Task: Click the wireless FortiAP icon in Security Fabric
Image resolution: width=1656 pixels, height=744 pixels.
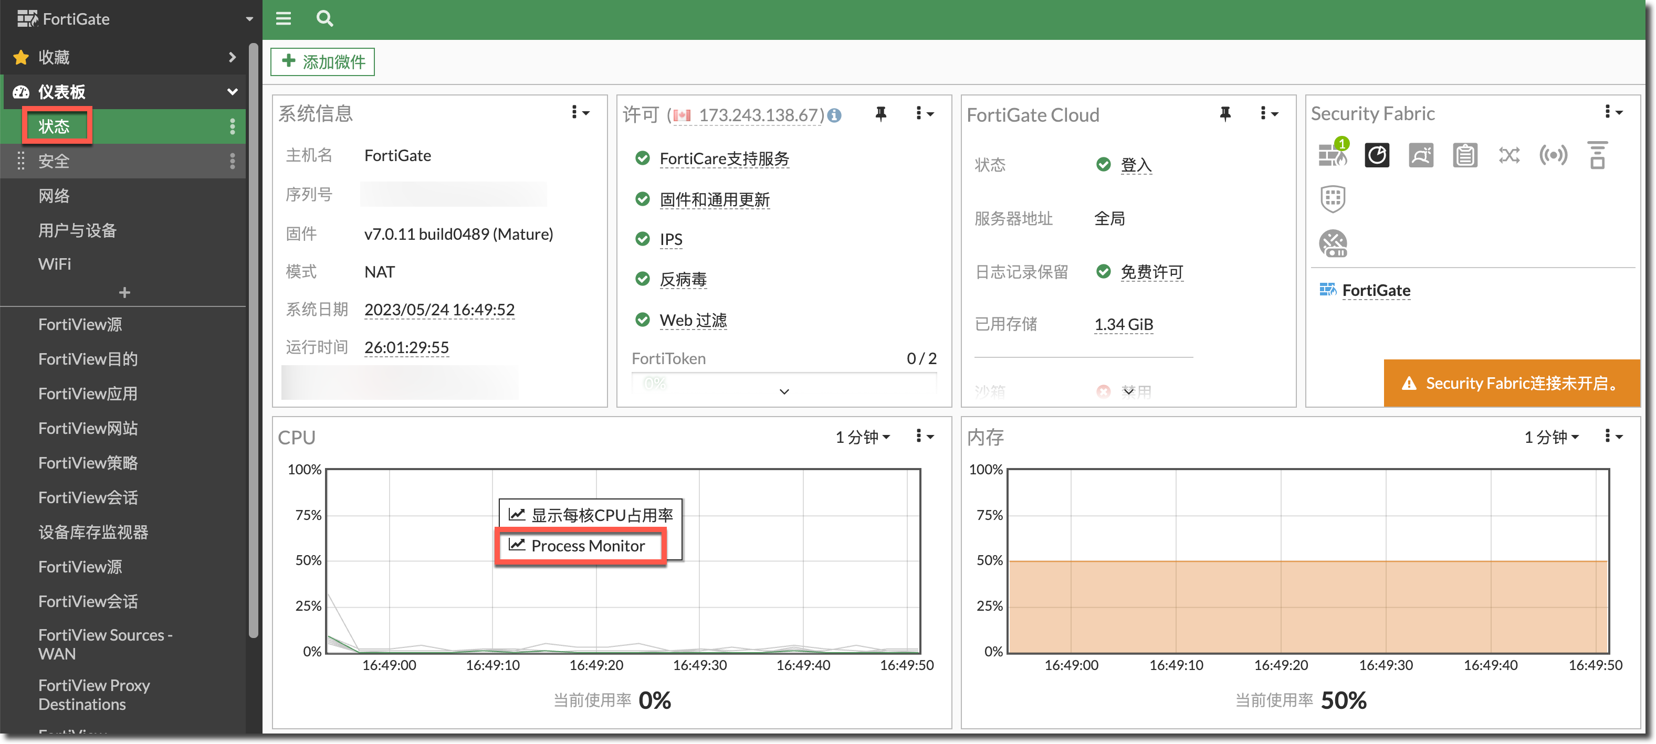Action: 1553,155
